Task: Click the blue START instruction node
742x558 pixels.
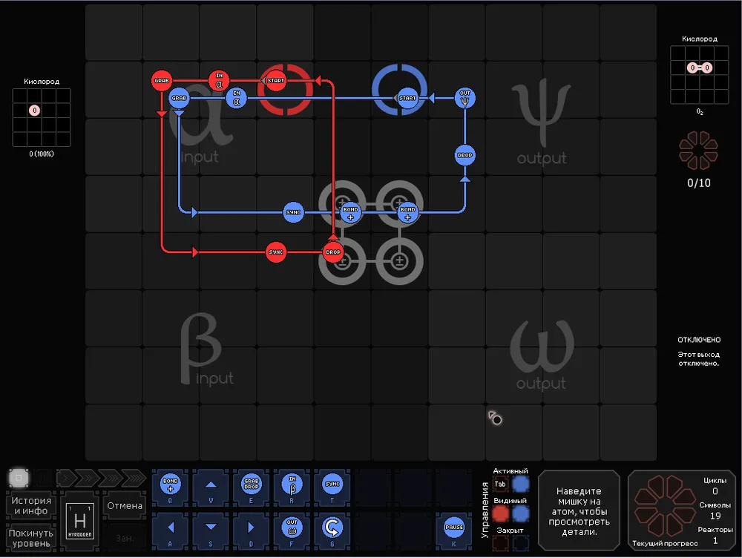Action: [407, 98]
